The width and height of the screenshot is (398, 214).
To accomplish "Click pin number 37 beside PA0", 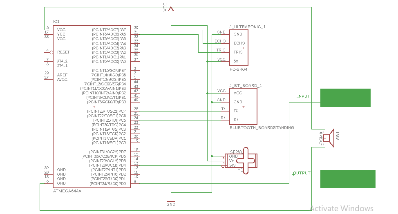I will coord(136,59).
